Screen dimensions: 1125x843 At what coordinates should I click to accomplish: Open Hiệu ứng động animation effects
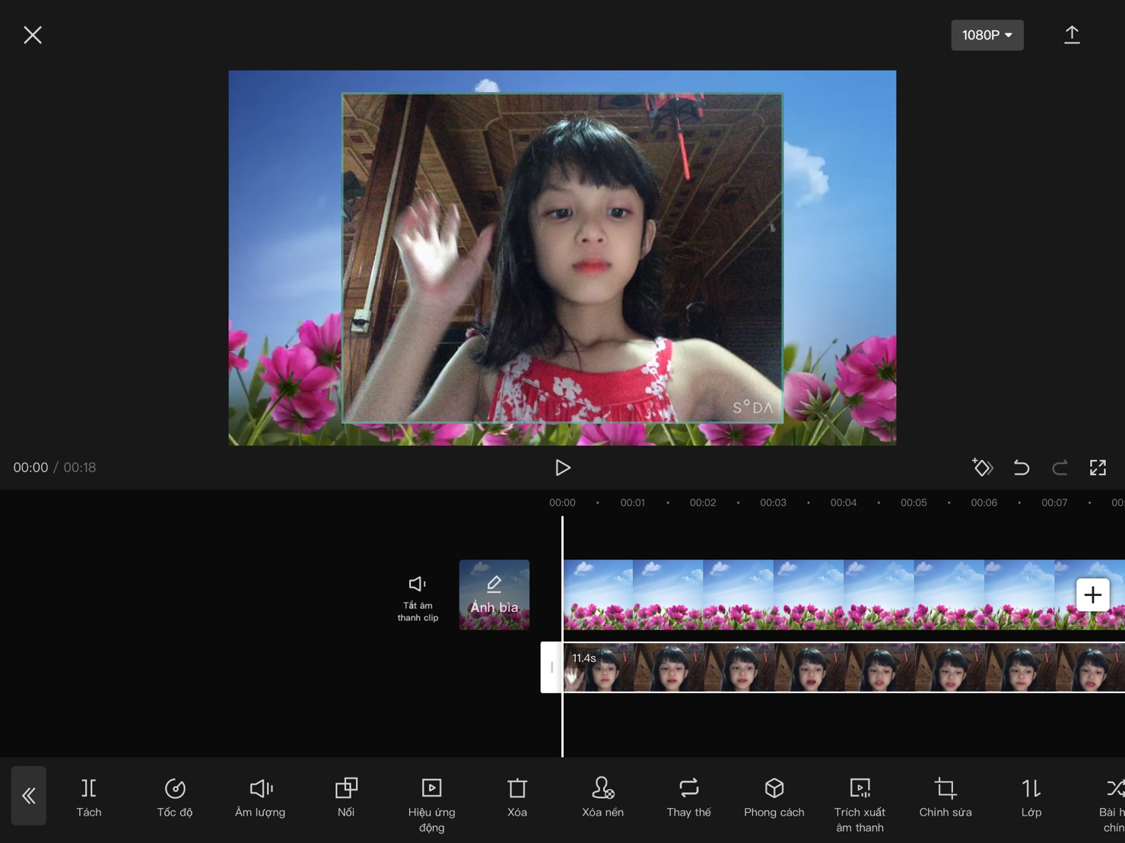tap(431, 804)
